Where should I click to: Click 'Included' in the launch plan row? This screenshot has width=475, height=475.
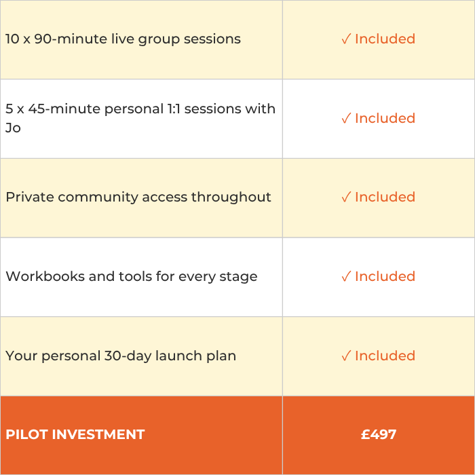click(385, 356)
